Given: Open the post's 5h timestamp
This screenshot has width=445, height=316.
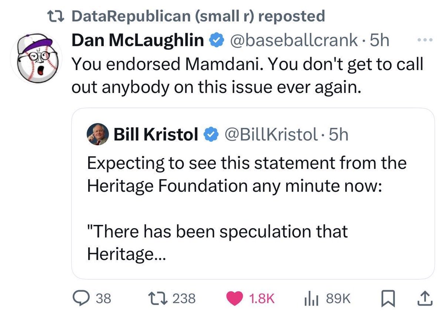Looking at the screenshot, I should [x=380, y=40].
